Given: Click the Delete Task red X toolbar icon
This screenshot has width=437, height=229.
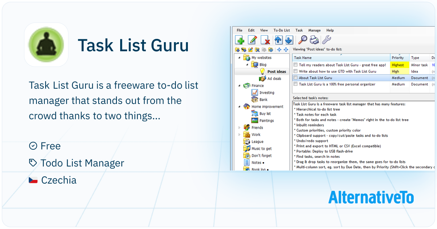Looking at the screenshot, I should coord(265,40).
